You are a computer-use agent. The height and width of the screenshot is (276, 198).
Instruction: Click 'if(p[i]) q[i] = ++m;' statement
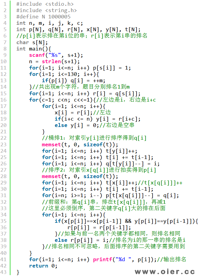(x=74, y=80)
